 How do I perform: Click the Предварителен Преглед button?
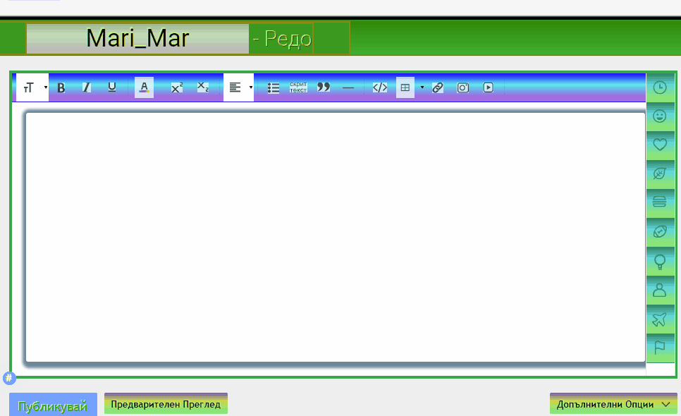pos(166,404)
